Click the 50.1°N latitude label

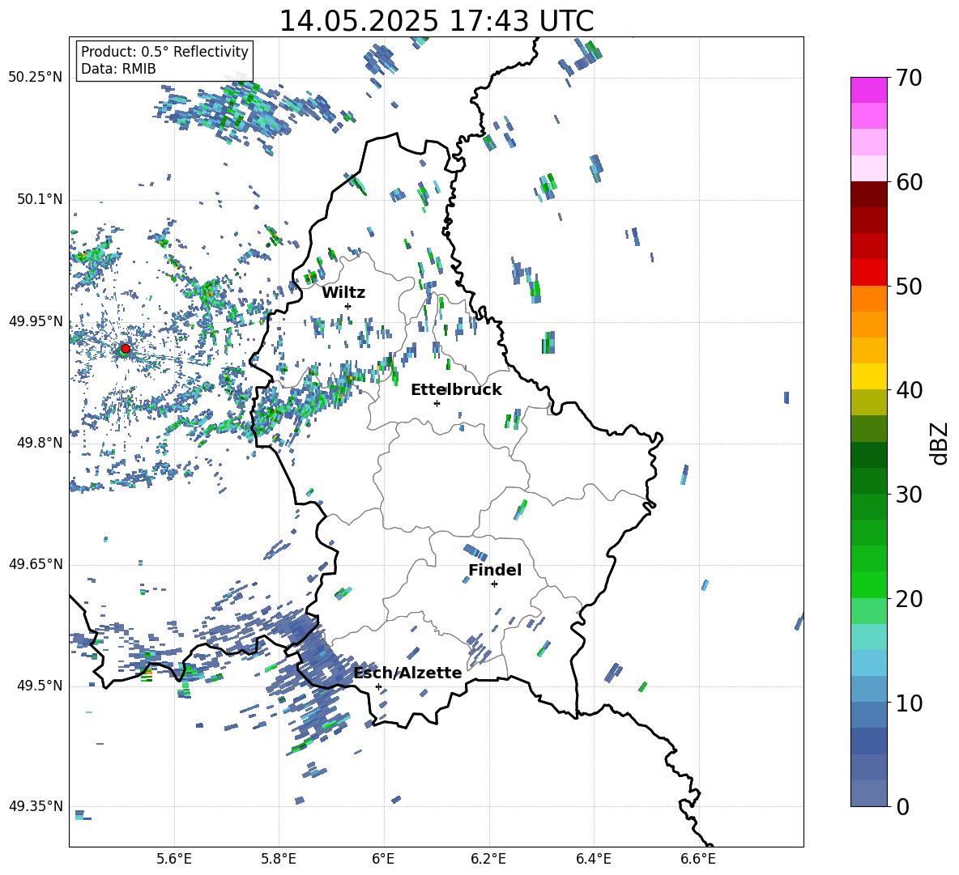[39, 199]
